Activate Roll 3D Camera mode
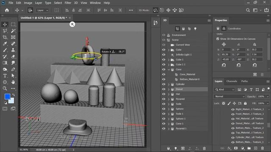 point(162,10)
